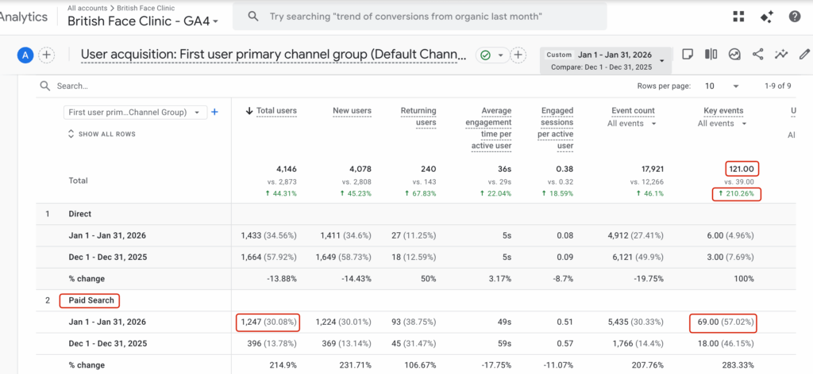Open the date range picker Jan 1 - Jan 31
The width and height of the screenshot is (813, 374).
606,60
